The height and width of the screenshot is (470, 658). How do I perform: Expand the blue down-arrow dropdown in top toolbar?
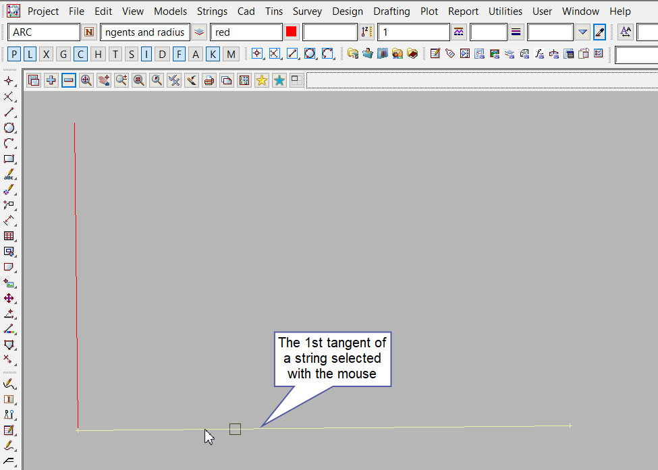pyautogui.click(x=583, y=32)
